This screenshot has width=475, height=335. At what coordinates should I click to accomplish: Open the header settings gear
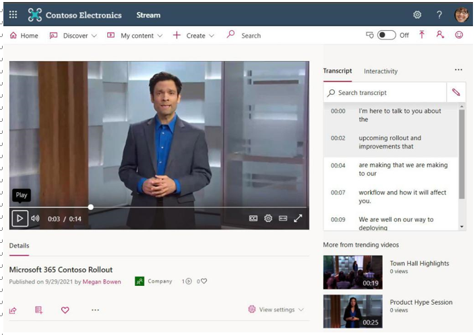tap(417, 15)
